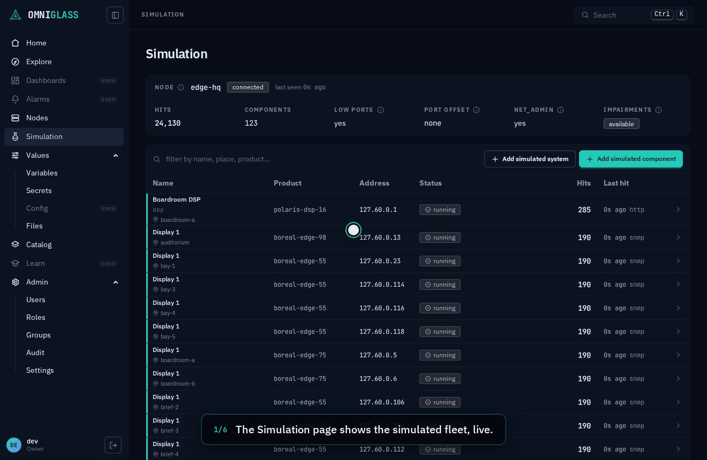The height and width of the screenshot is (460, 707).
Task: Click the info icon next to NODE
Action: (x=180, y=87)
